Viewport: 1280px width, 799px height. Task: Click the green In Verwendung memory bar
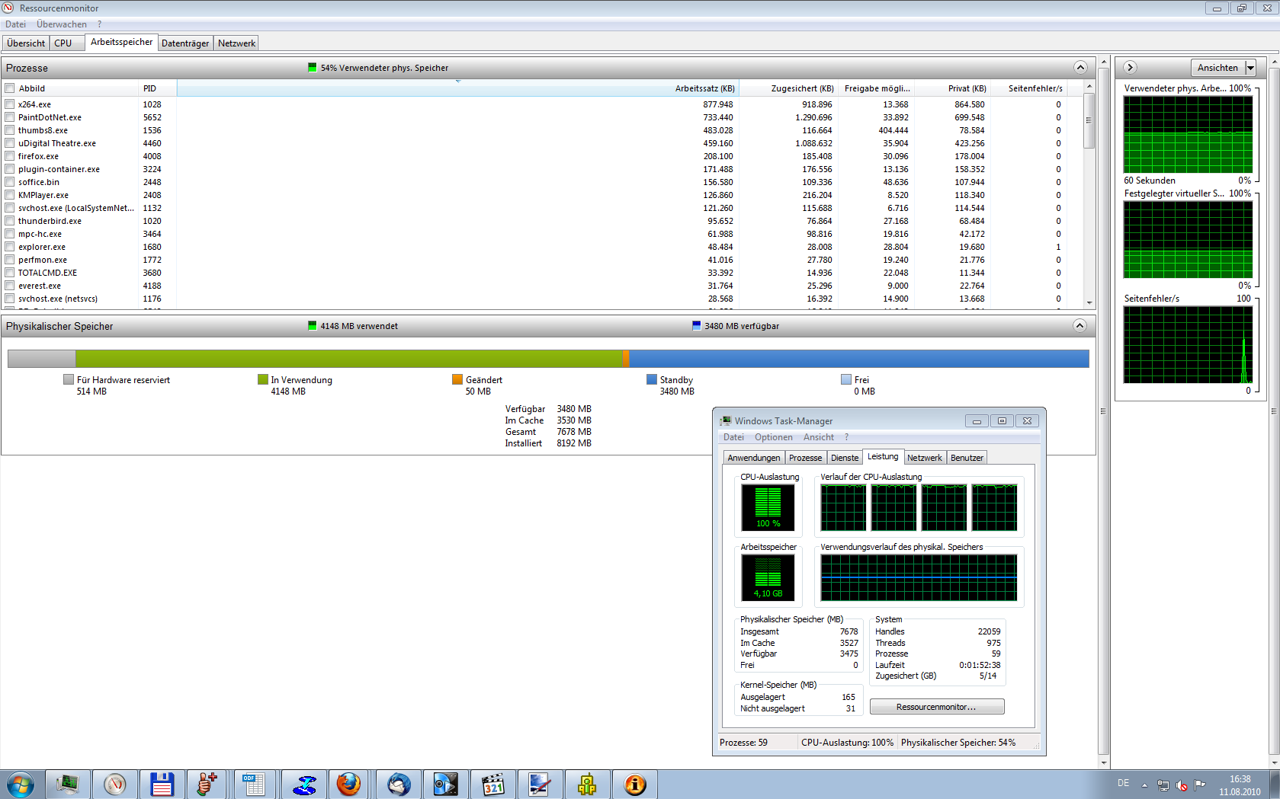(348, 359)
